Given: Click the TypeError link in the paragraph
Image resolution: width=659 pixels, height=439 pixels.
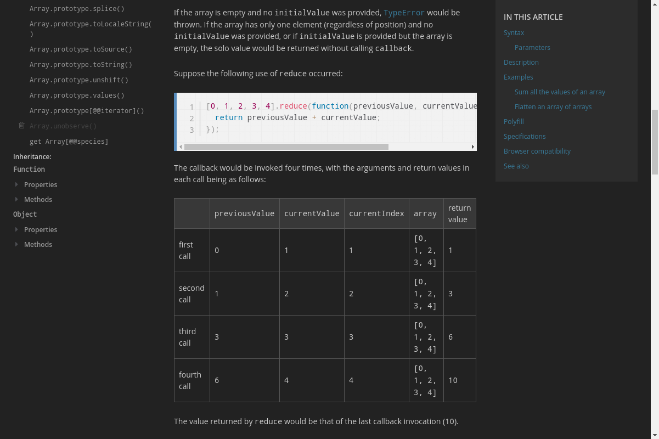Looking at the screenshot, I should point(404,12).
